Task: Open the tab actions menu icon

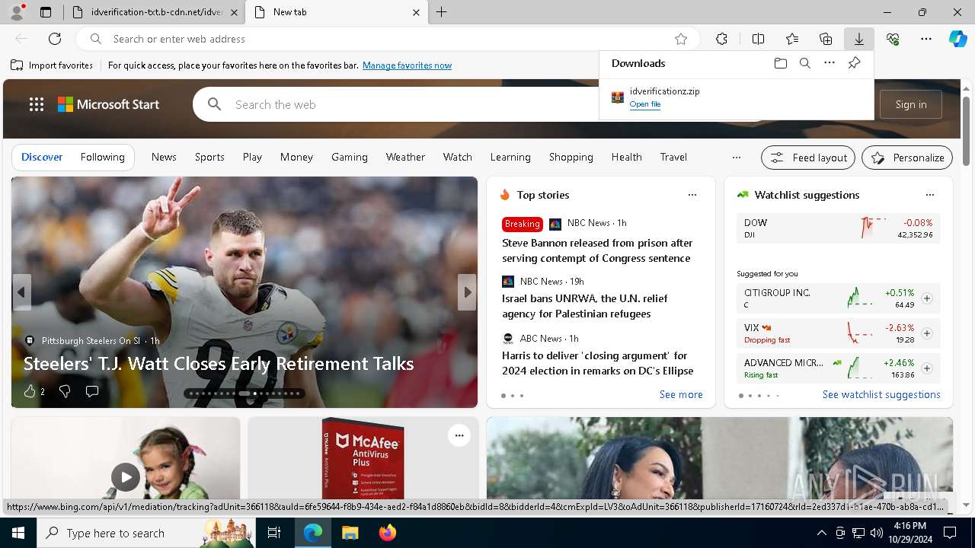Action: pyautogui.click(x=46, y=12)
